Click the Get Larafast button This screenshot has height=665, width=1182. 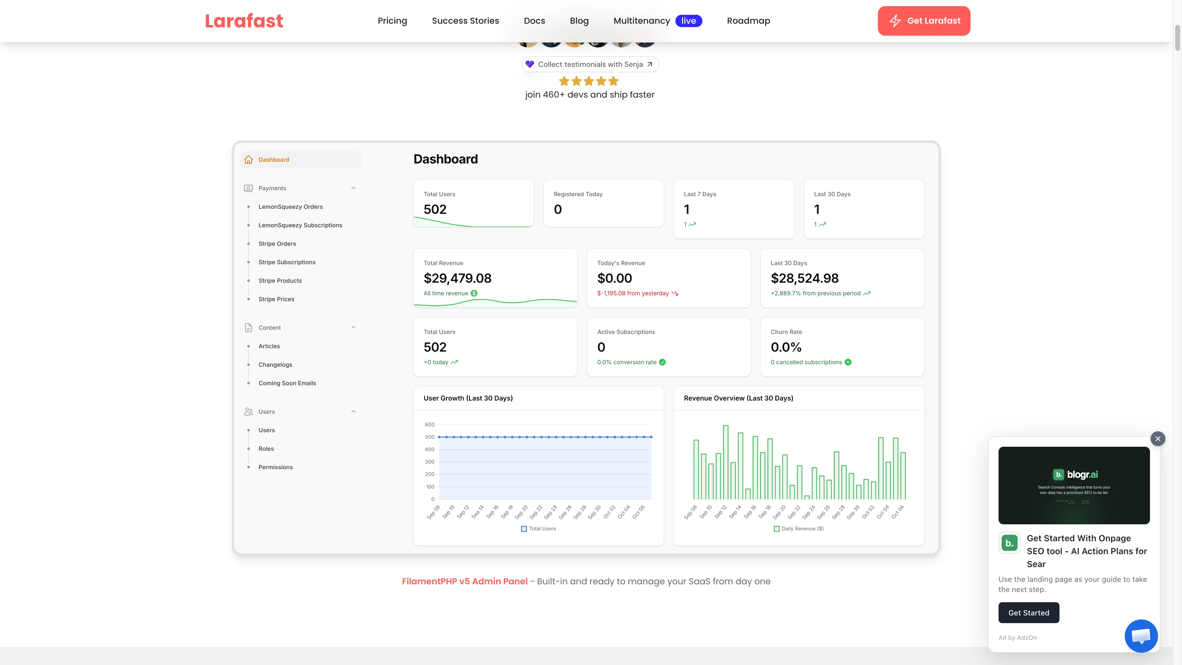(x=924, y=21)
